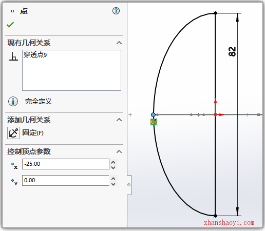This screenshot has height=231, width=265.
Task: Decrease the X coordinate with down arrow
Action: [x=113, y=167]
